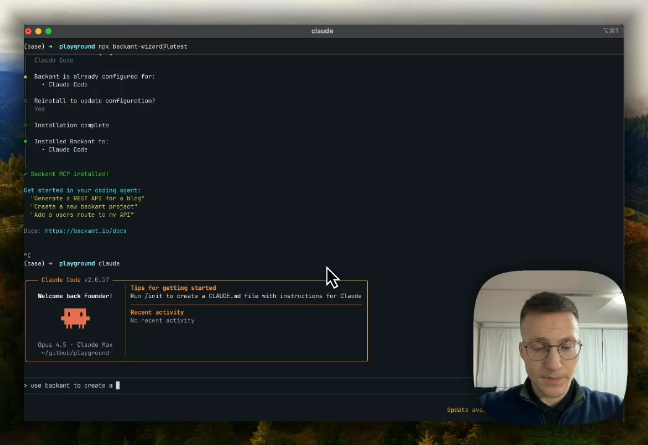Screen dimensions: 648x445
Task: Click the filled green dot beside 'Installed Backant to:'
Action: 25,142
